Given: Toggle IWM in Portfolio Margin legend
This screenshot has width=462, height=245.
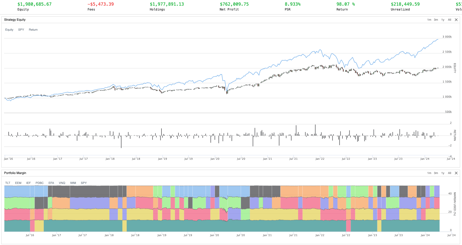Looking at the screenshot, I should coord(73,183).
